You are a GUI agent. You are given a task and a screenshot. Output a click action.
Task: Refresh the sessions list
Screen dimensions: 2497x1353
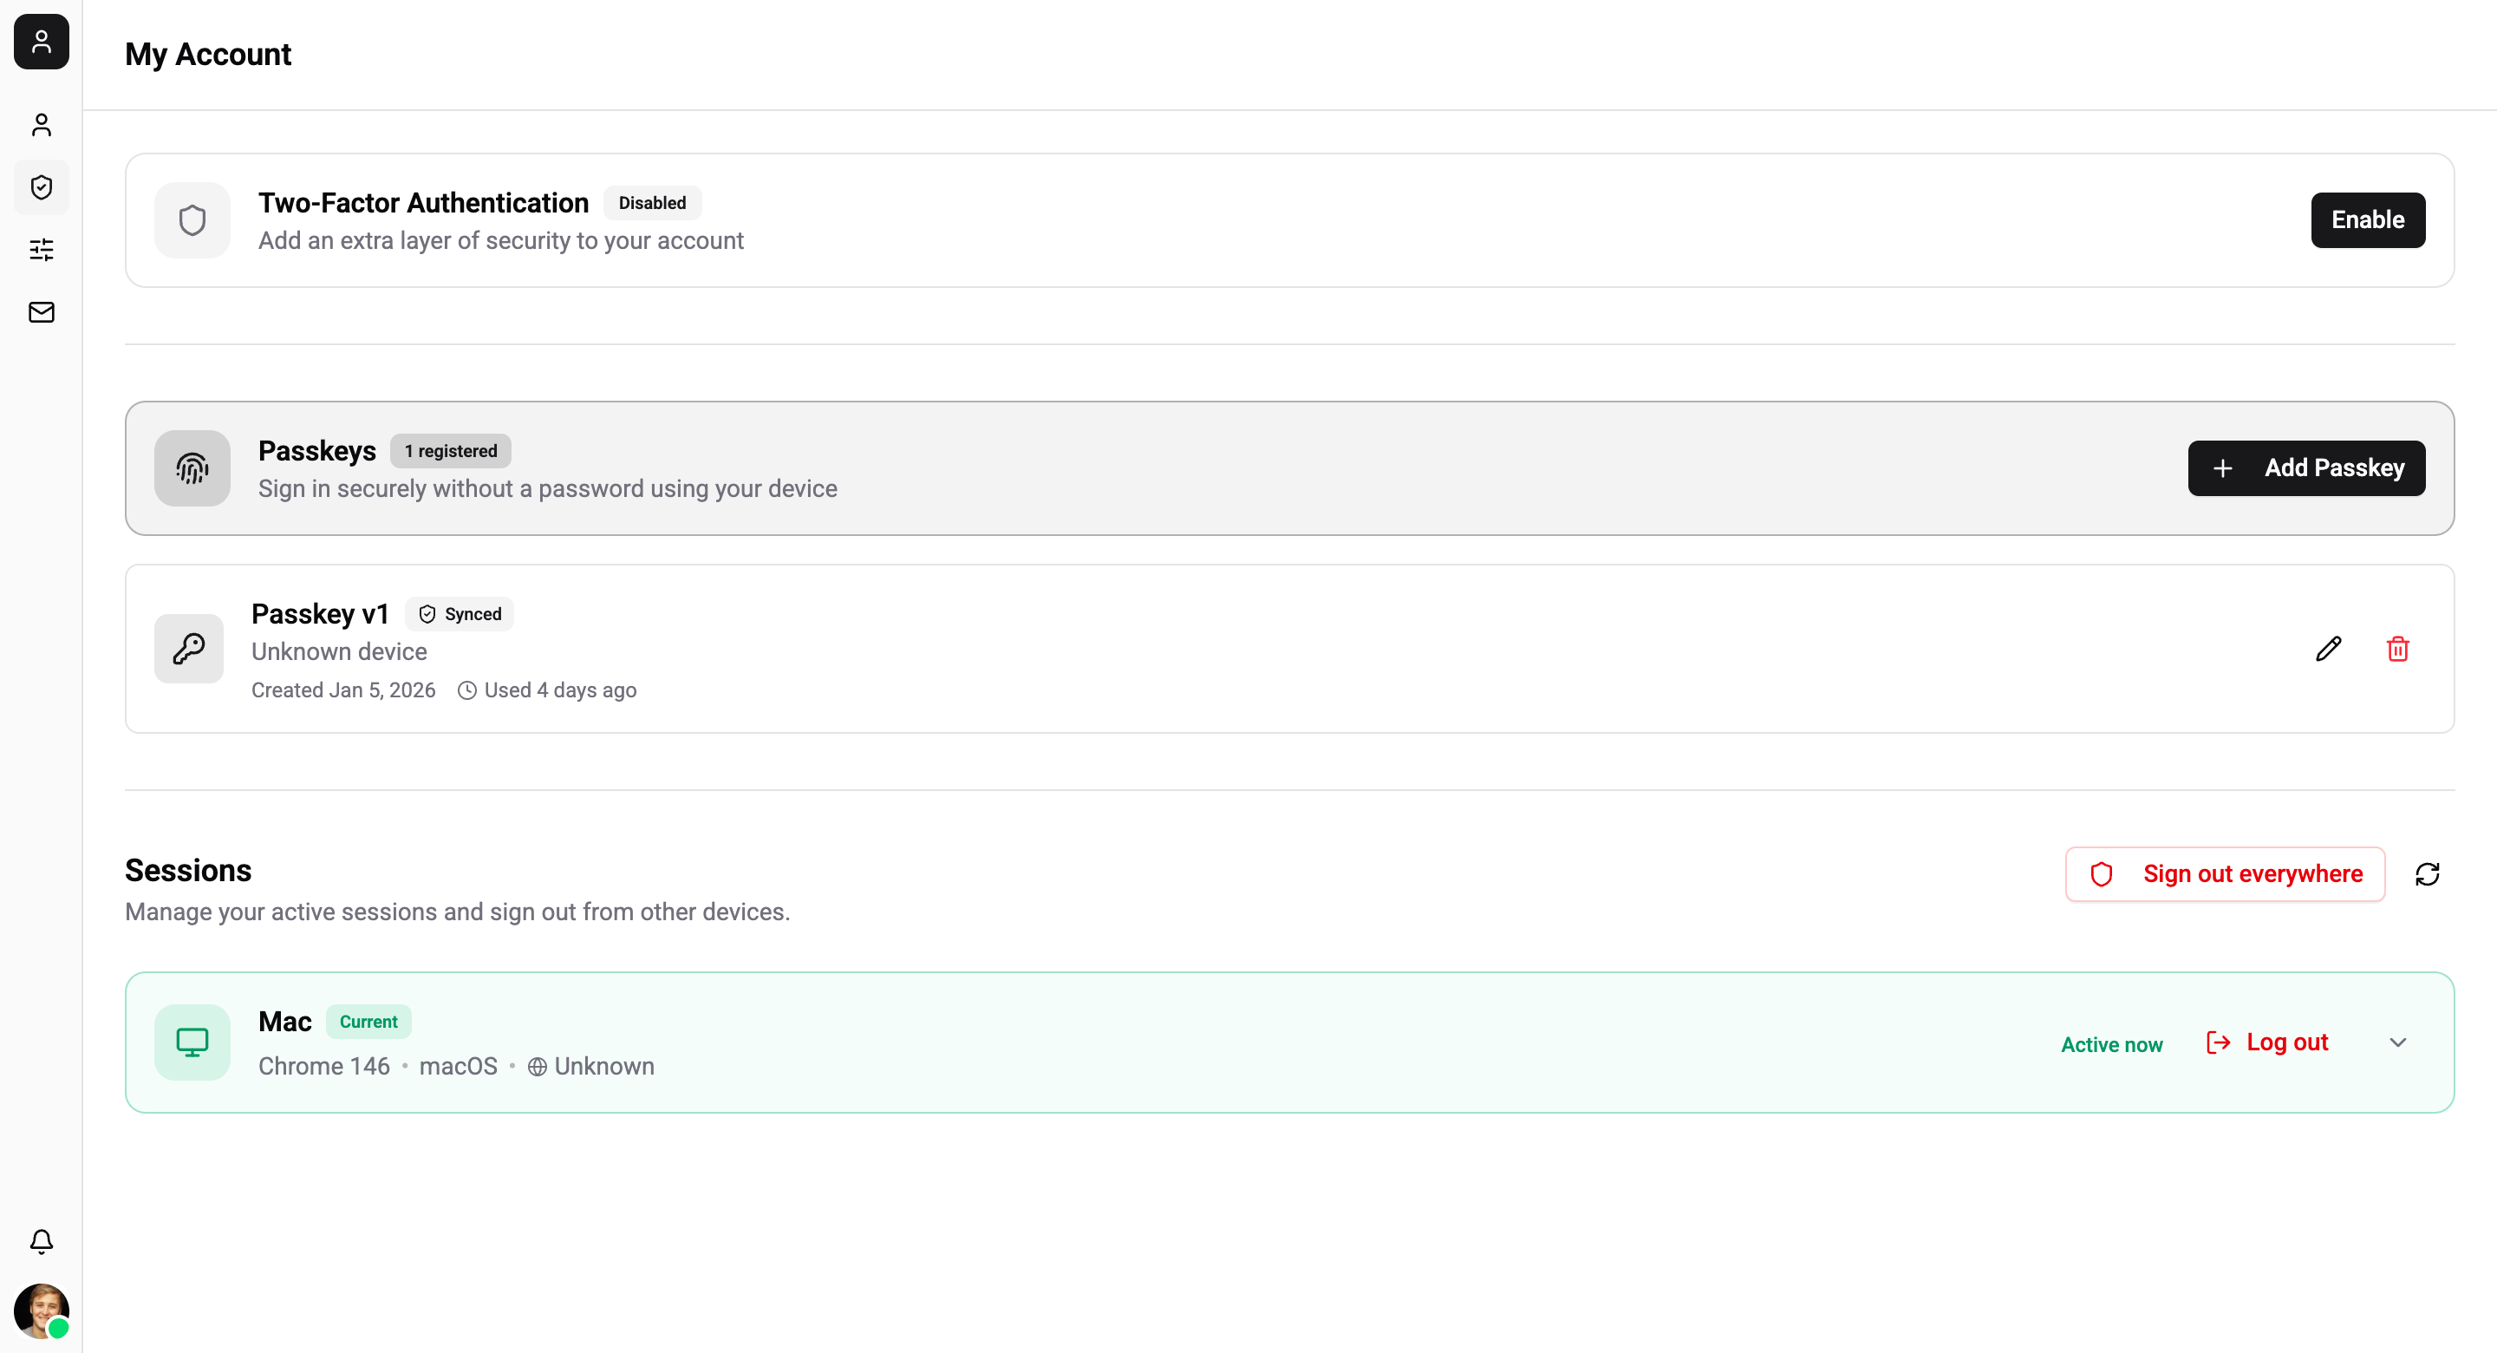click(2428, 874)
